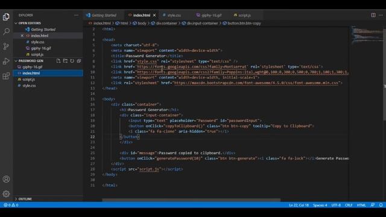The image size is (386, 217).
Task: Open the Search view icon
Action: pos(6,31)
